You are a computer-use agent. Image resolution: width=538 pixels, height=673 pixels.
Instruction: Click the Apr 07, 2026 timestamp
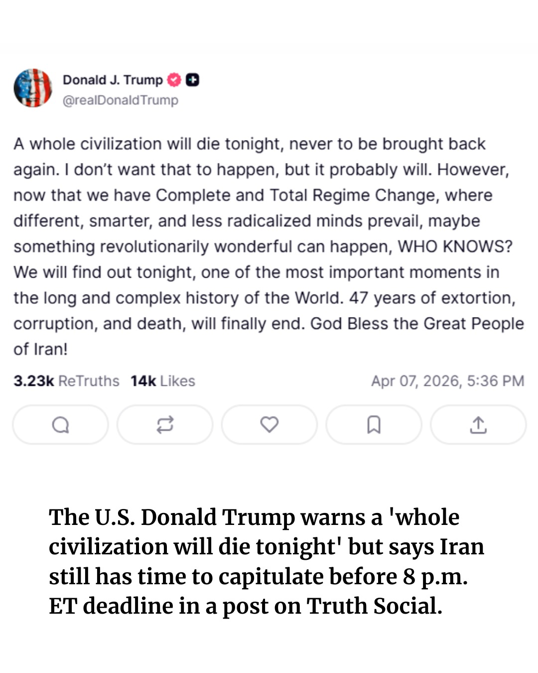447,381
